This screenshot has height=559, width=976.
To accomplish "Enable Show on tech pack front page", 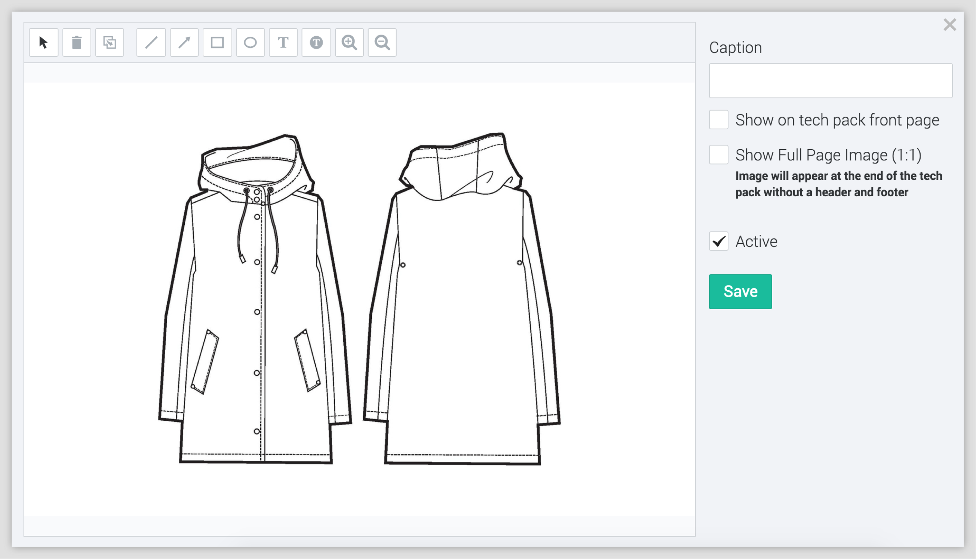I will pos(718,120).
